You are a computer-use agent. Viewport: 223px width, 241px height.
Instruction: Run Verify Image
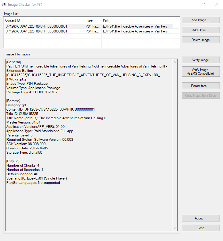[201, 60]
